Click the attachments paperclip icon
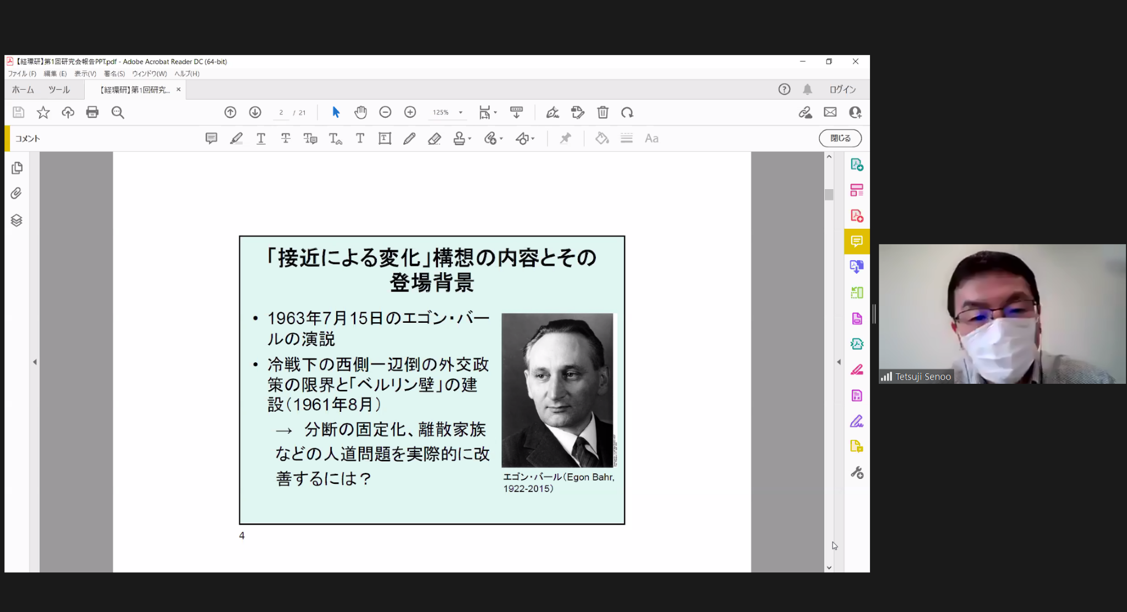1127x612 pixels. [x=17, y=194]
